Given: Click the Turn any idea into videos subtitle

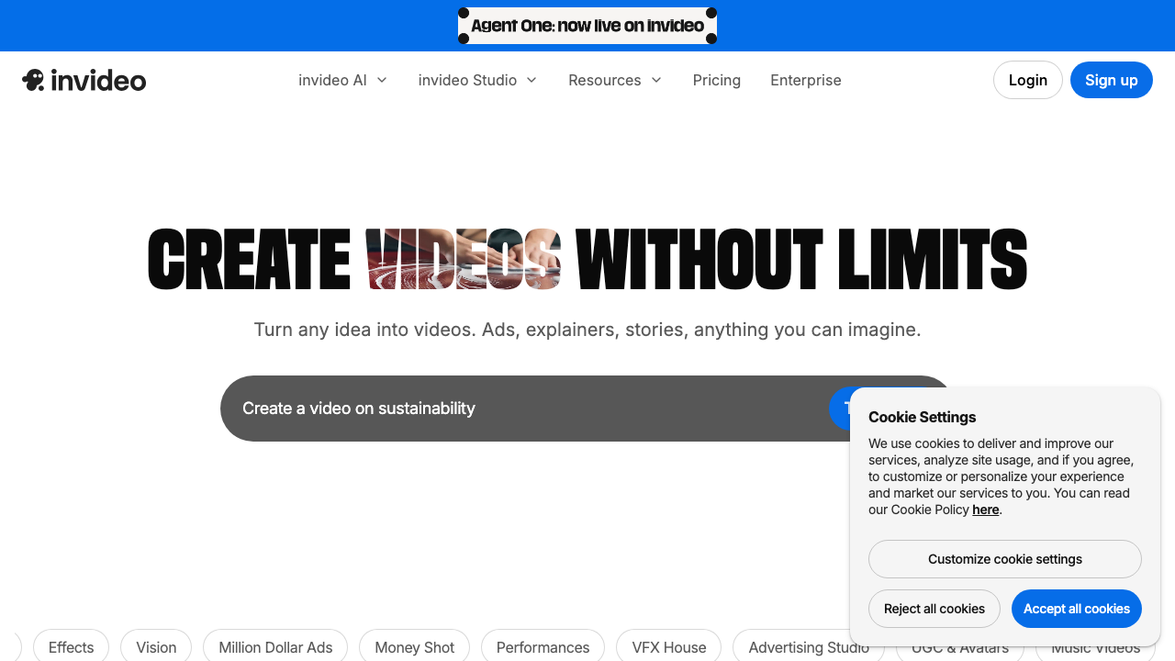Looking at the screenshot, I should (x=587, y=330).
